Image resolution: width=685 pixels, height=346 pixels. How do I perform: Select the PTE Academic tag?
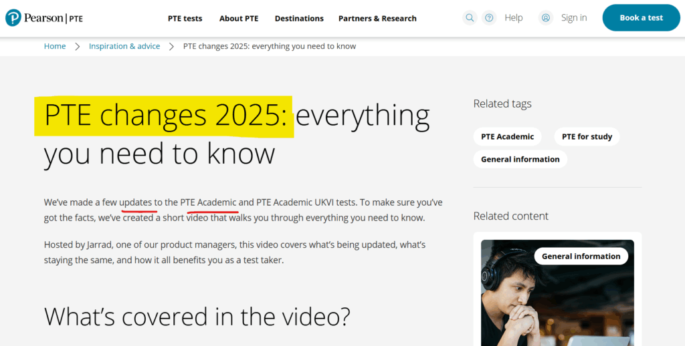[x=507, y=136]
